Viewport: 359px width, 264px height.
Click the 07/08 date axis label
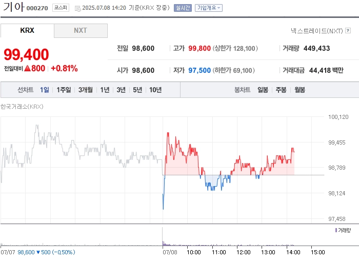tap(170, 252)
